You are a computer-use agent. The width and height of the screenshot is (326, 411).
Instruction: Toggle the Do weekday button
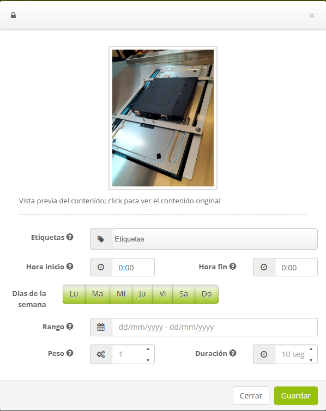click(x=207, y=294)
